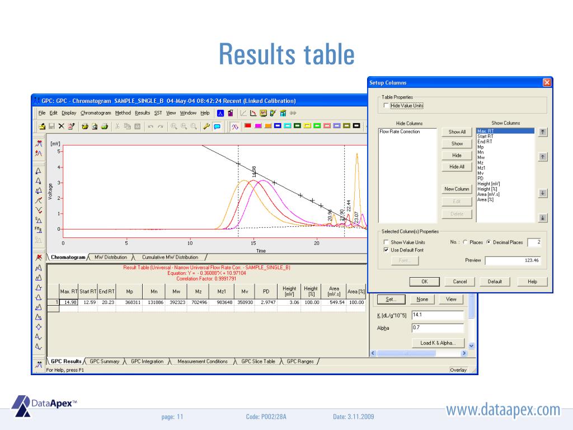Select the red overlay color swatch

[x=248, y=126]
